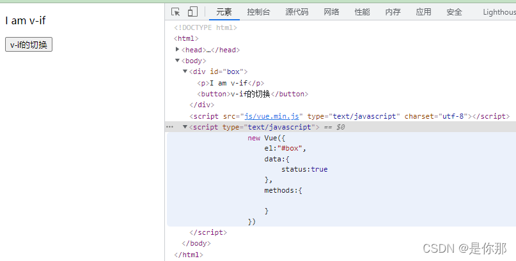
Task: Click the three-dots beside the selected script
Action: [170, 127]
